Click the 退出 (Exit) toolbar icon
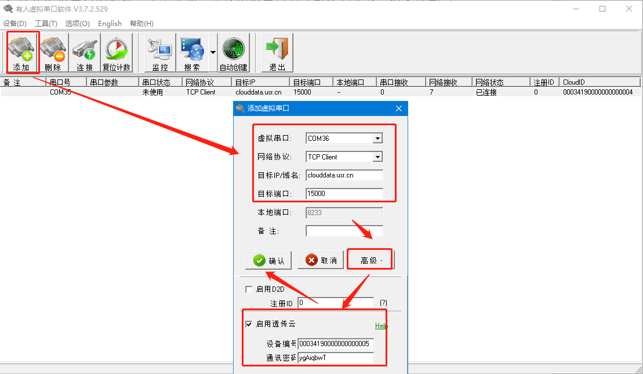 (x=277, y=52)
